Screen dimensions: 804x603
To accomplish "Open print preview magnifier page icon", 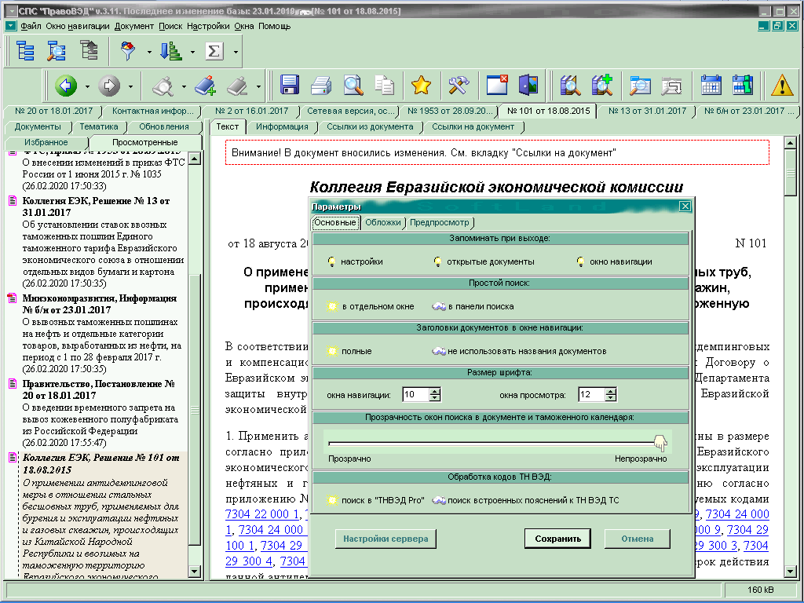I will (353, 85).
